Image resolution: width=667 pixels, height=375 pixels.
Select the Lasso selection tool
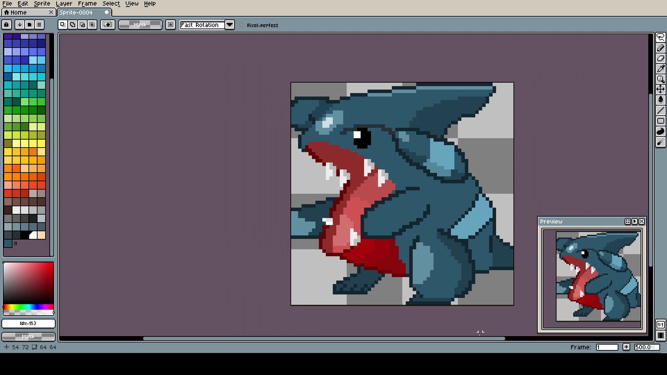(x=660, y=37)
